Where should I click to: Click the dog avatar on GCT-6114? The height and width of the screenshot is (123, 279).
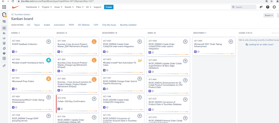49,60
